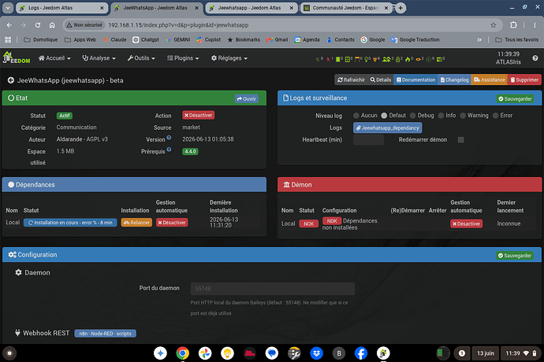Open Dropbox from the shelf
Screen dimensions: 544x362
pyautogui.click(x=316, y=353)
